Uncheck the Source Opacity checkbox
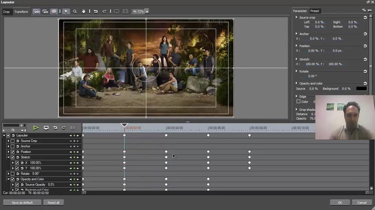Image resolution: width=375 pixels, height=210 pixels. click(x=17, y=185)
